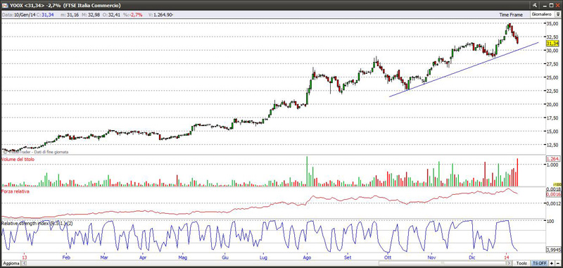Click the 0,0016 relative strength value tag
563x268 pixels.
click(x=552, y=194)
